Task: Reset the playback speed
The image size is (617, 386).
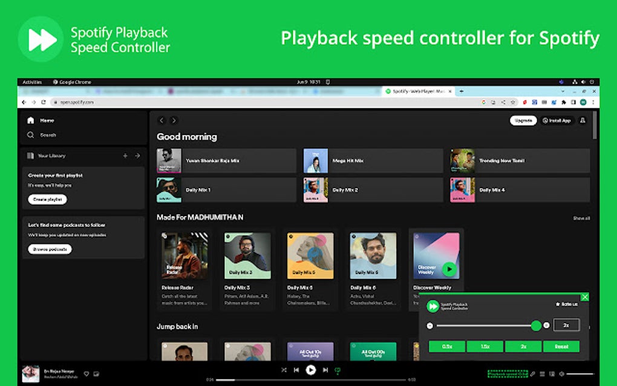Action: 562,347
